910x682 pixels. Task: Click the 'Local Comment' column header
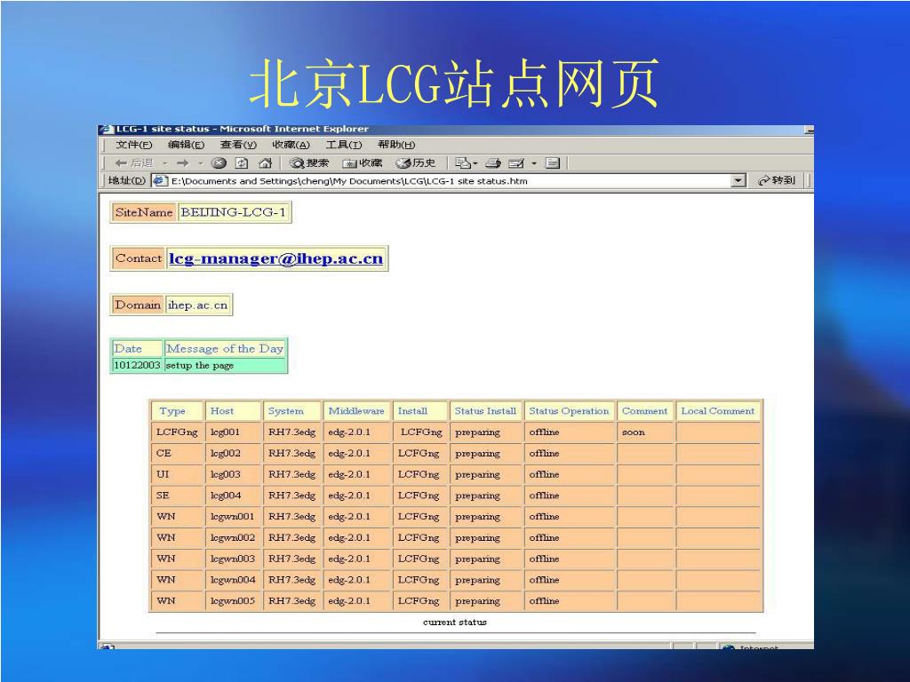[718, 411]
